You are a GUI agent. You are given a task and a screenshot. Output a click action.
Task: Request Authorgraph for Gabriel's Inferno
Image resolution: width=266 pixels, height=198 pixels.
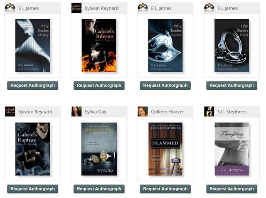(x=99, y=85)
